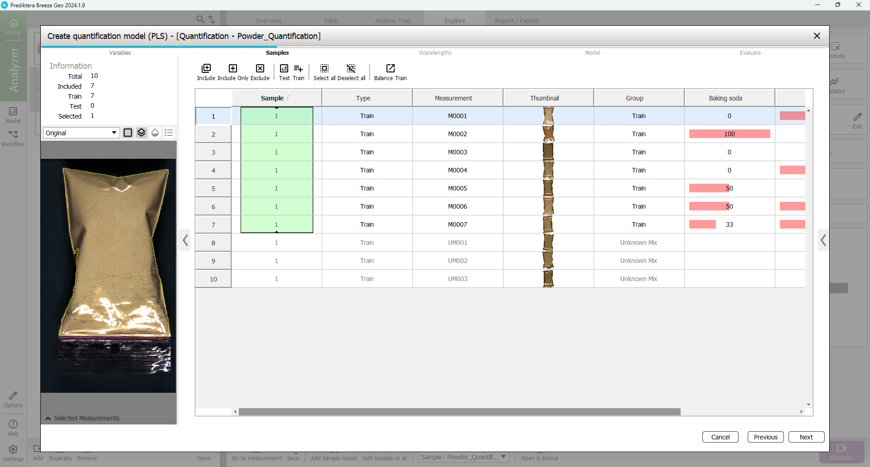This screenshot has width=870, height=467.
Task: Click the horizontal scrollbar of the table
Action: pyautogui.click(x=459, y=412)
